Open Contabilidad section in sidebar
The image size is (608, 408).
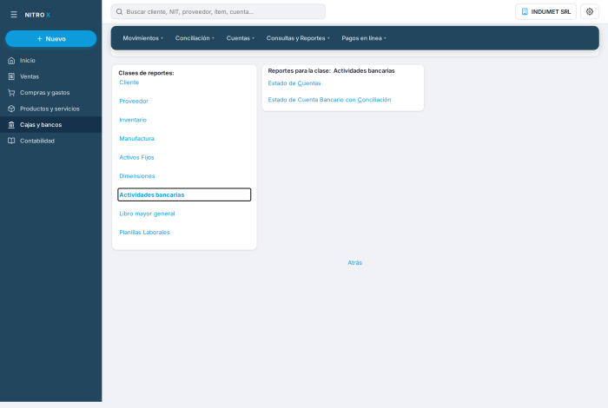coord(50,141)
